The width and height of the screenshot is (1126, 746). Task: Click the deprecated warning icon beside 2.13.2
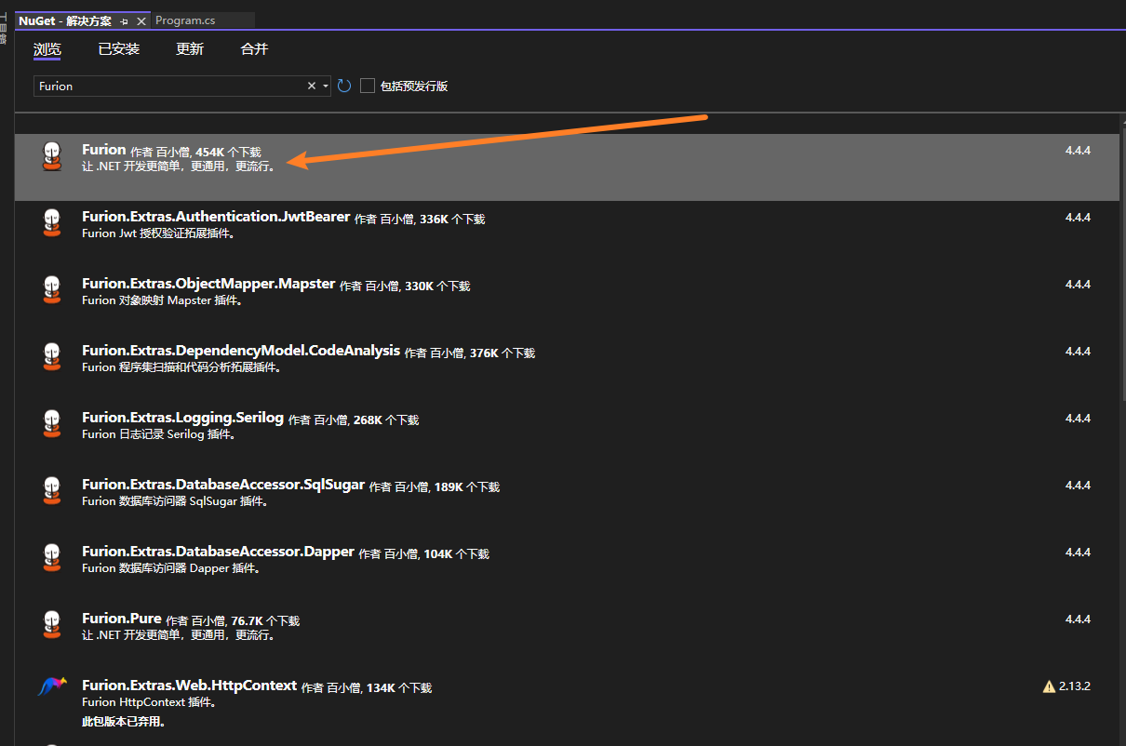point(1049,686)
